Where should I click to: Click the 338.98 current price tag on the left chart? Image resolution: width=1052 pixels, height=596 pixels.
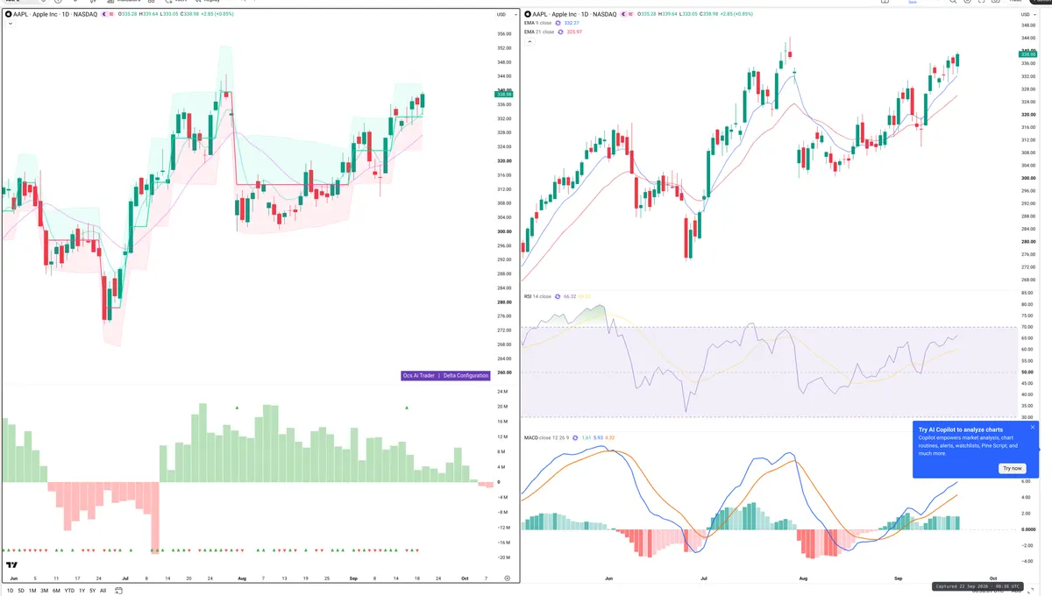click(x=504, y=94)
